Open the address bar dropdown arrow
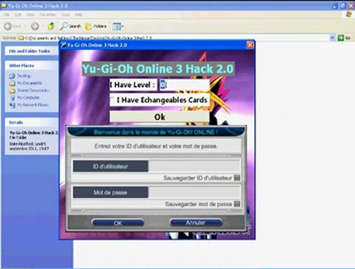355x269 pixels. tap(333, 38)
